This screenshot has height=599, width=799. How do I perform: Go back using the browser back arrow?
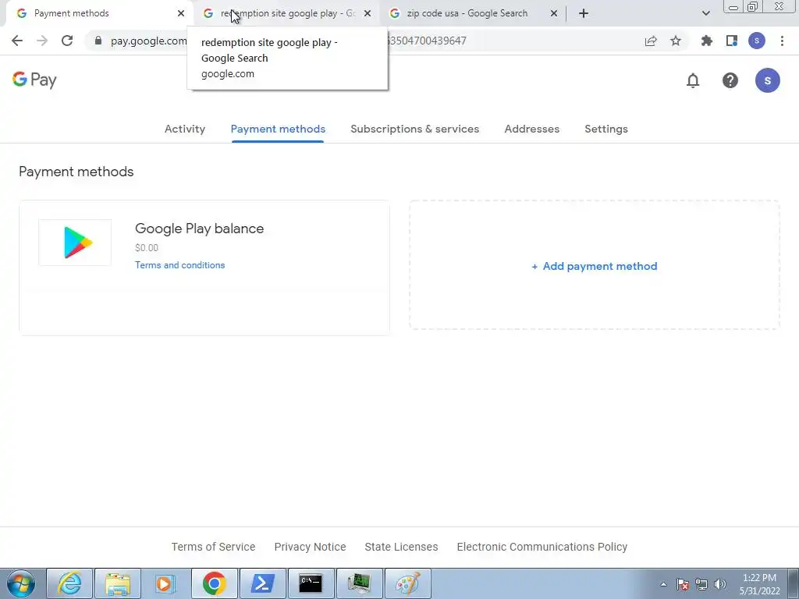pos(17,41)
